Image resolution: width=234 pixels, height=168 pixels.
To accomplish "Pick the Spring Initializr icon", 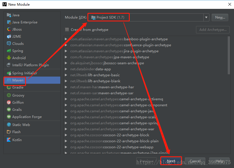I will click(x=9, y=73).
